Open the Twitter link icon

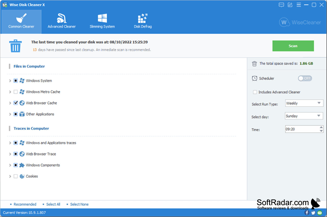[313, 212]
